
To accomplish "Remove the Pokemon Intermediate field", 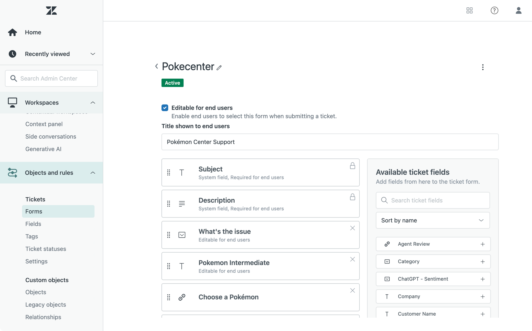I will [352, 259].
